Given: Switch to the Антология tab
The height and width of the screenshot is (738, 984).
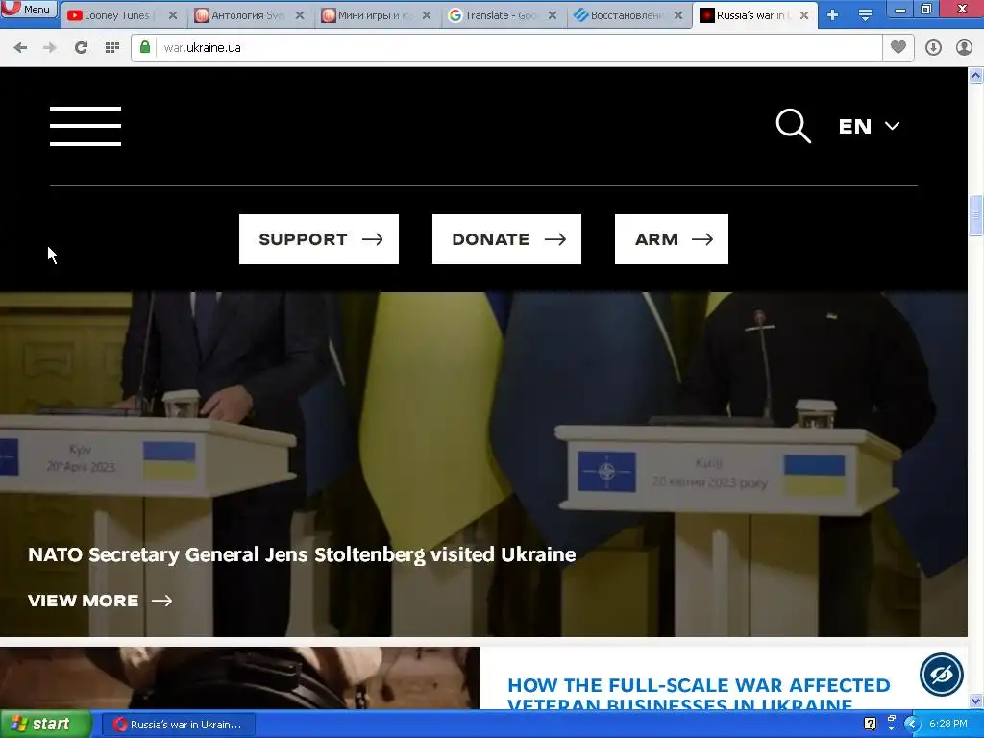Looking at the screenshot, I should 248,15.
